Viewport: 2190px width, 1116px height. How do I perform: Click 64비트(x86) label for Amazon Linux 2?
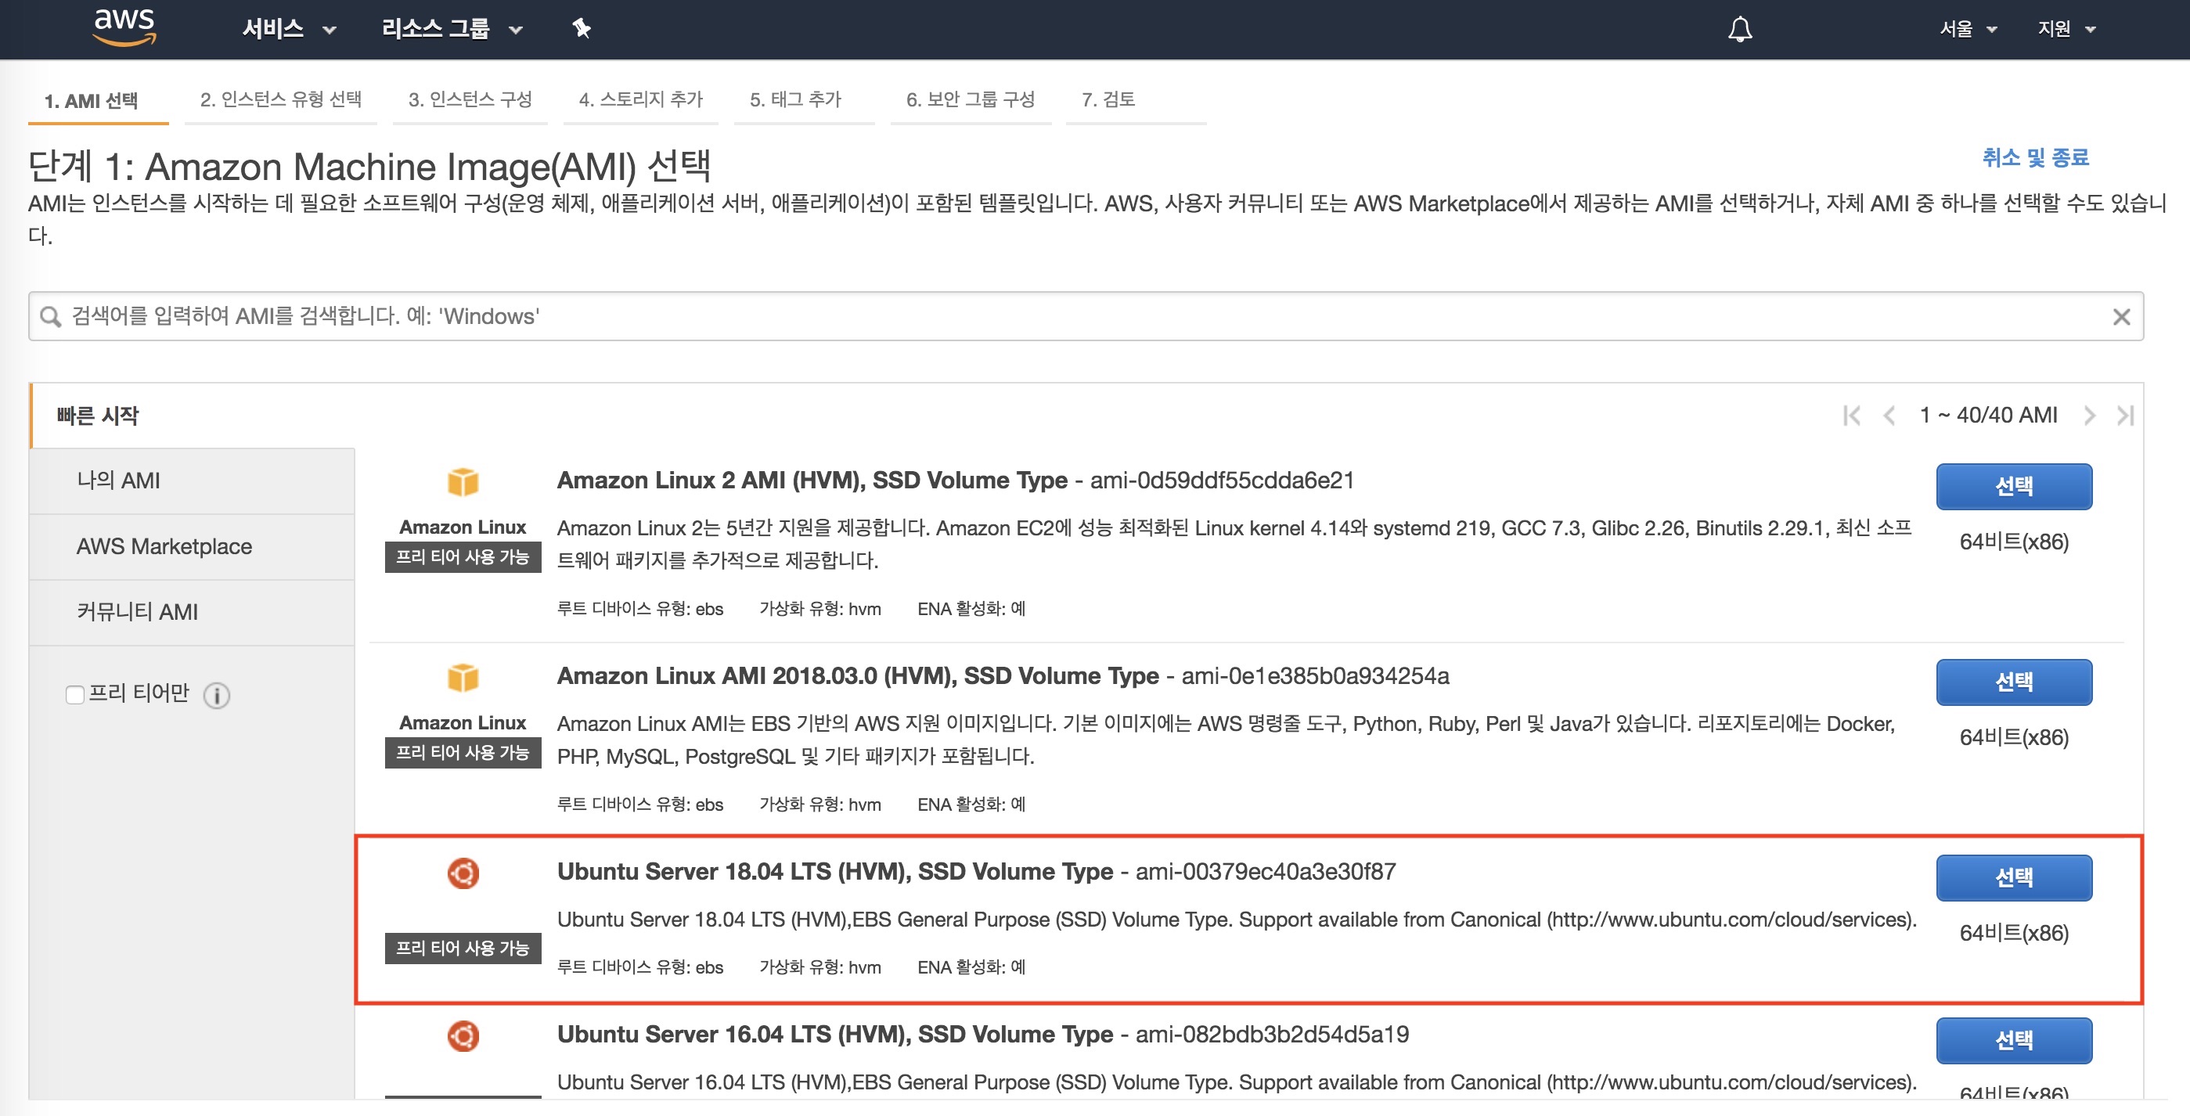click(2014, 542)
